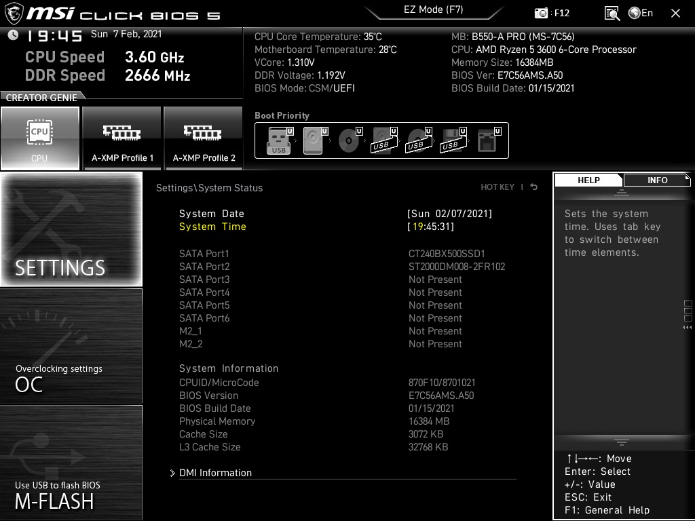
Task: Open the SETTINGS section
Action: click(x=71, y=229)
